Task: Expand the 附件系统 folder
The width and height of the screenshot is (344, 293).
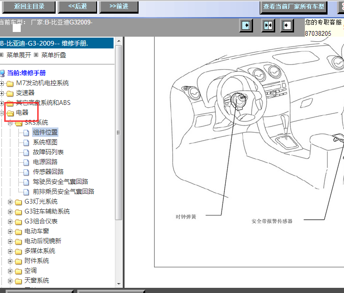Action: tap(10, 261)
